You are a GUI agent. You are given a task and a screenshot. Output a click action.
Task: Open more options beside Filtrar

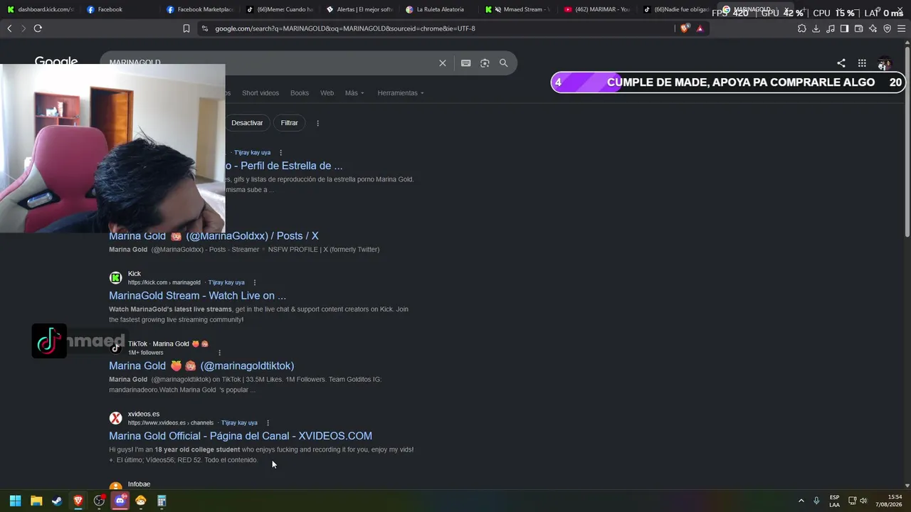point(317,123)
